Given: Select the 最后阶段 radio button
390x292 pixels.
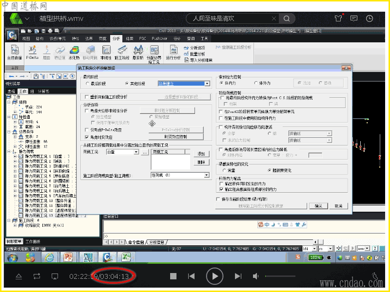Looking at the screenshot, I should 86,84.
